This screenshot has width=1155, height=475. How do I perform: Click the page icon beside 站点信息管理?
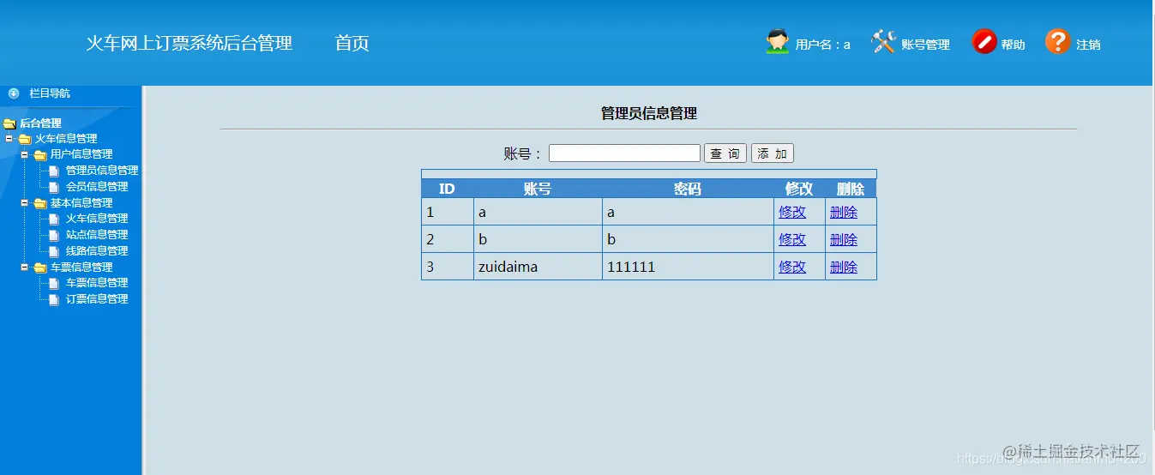click(54, 235)
